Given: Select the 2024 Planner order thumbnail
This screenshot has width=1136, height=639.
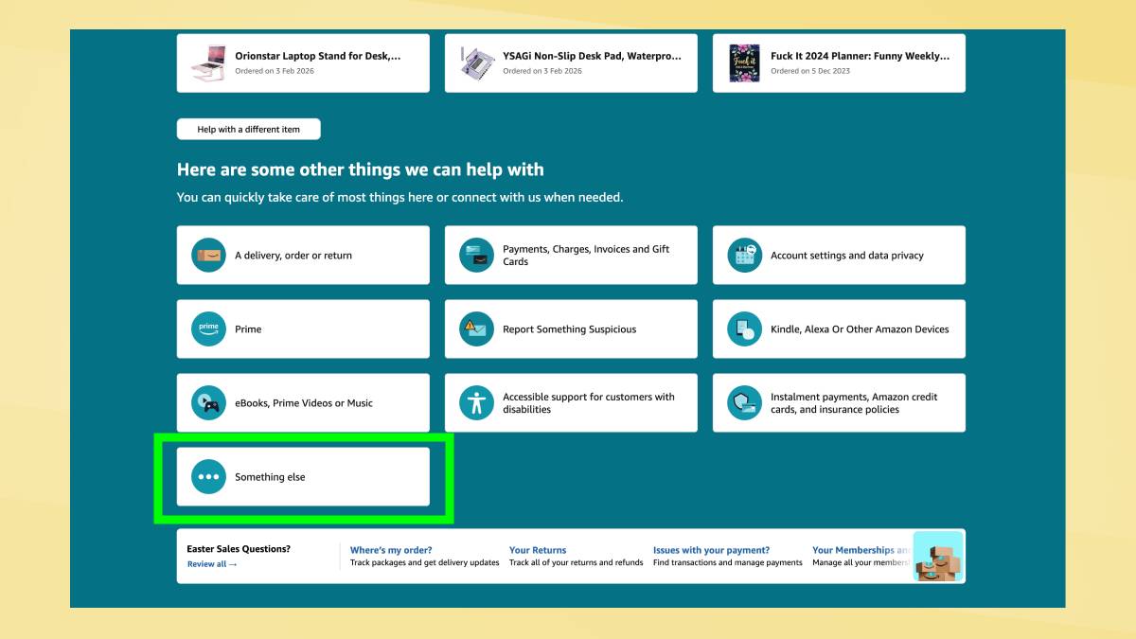Looking at the screenshot, I should pyautogui.click(x=744, y=63).
